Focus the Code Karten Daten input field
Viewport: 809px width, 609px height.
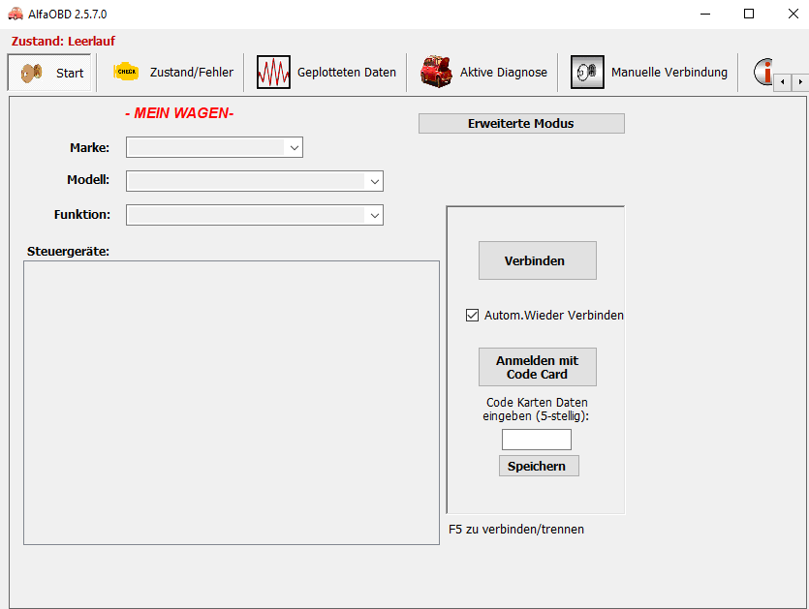pyautogui.click(x=537, y=440)
